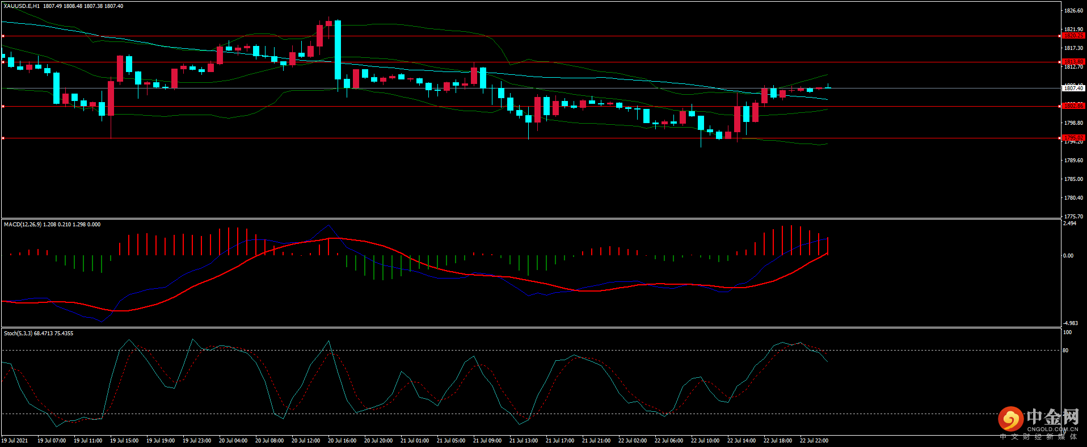
Task: Click the 19 Jul 15:00 time label
Action: point(124,441)
